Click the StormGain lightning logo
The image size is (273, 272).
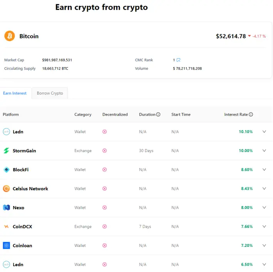point(7,150)
